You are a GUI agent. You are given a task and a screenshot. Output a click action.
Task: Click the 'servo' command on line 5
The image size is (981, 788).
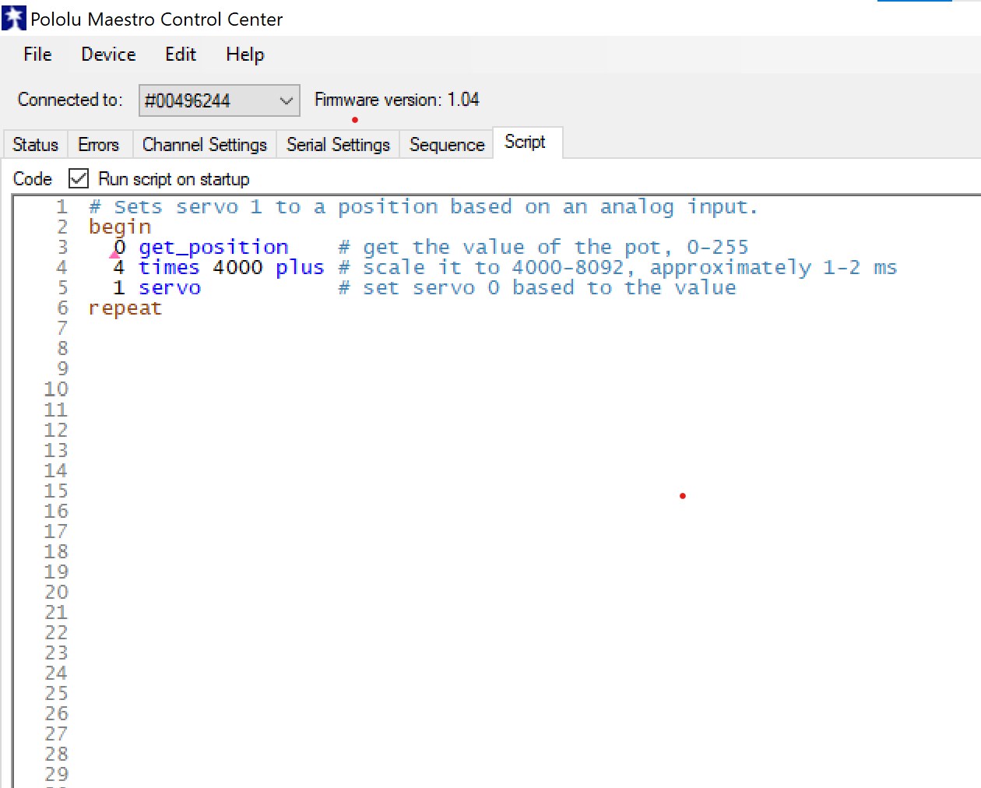pyautogui.click(x=170, y=288)
